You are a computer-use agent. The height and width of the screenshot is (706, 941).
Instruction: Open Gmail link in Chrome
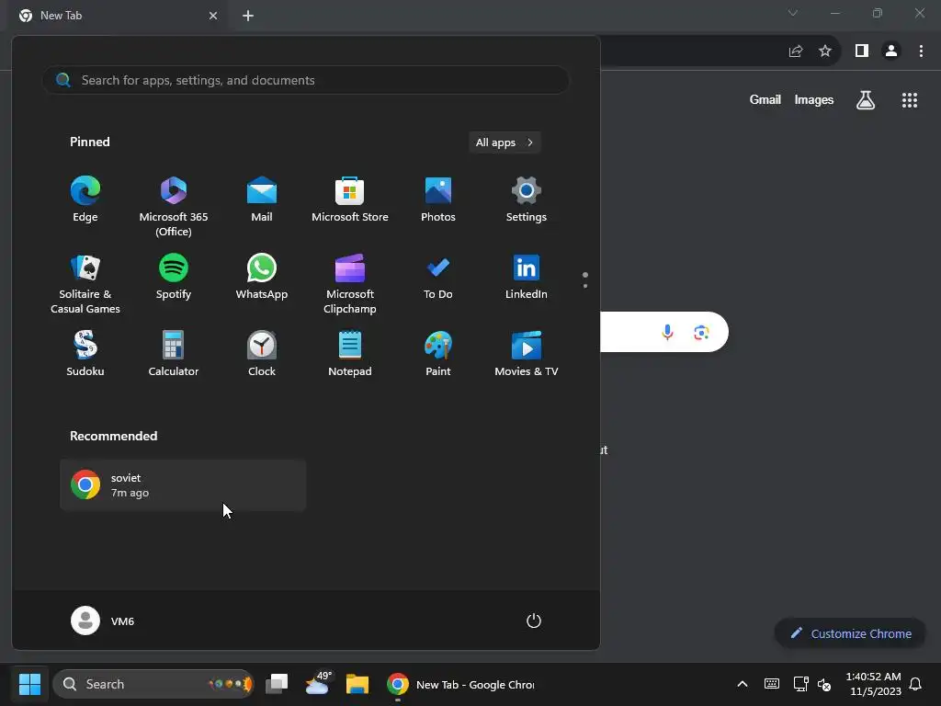765,99
